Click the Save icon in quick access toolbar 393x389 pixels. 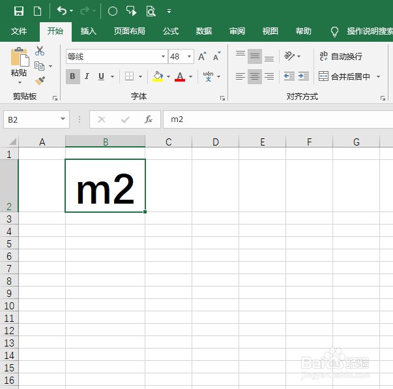coord(19,11)
